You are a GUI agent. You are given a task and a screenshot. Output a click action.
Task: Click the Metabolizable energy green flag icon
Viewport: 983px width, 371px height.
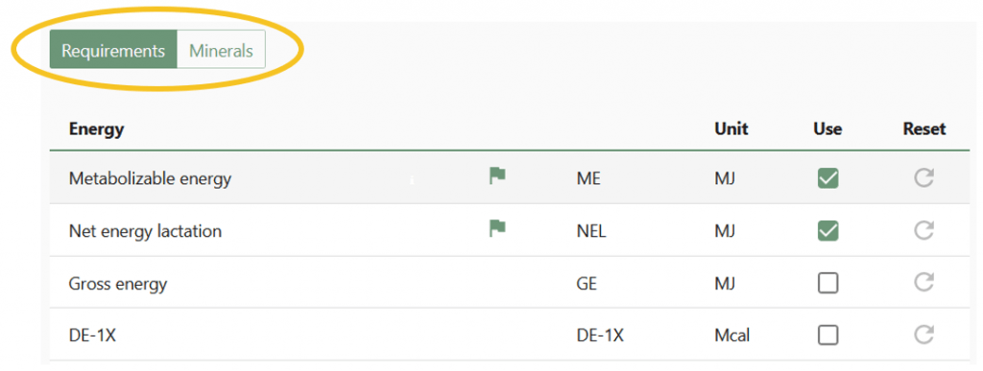tap(497, 176)
